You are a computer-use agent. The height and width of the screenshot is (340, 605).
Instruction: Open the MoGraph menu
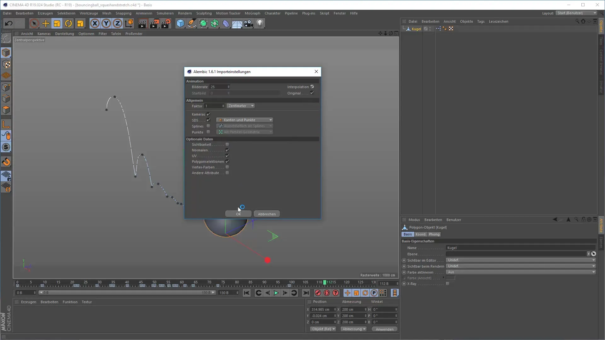pos(252,13)
